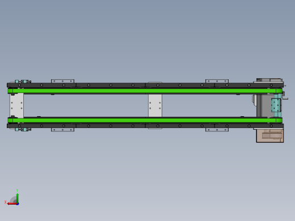Image resolution: width=295 pixels, height=221 pixels.
Task: Select the brown motor box at bottom right
Action: pos(270,135)
